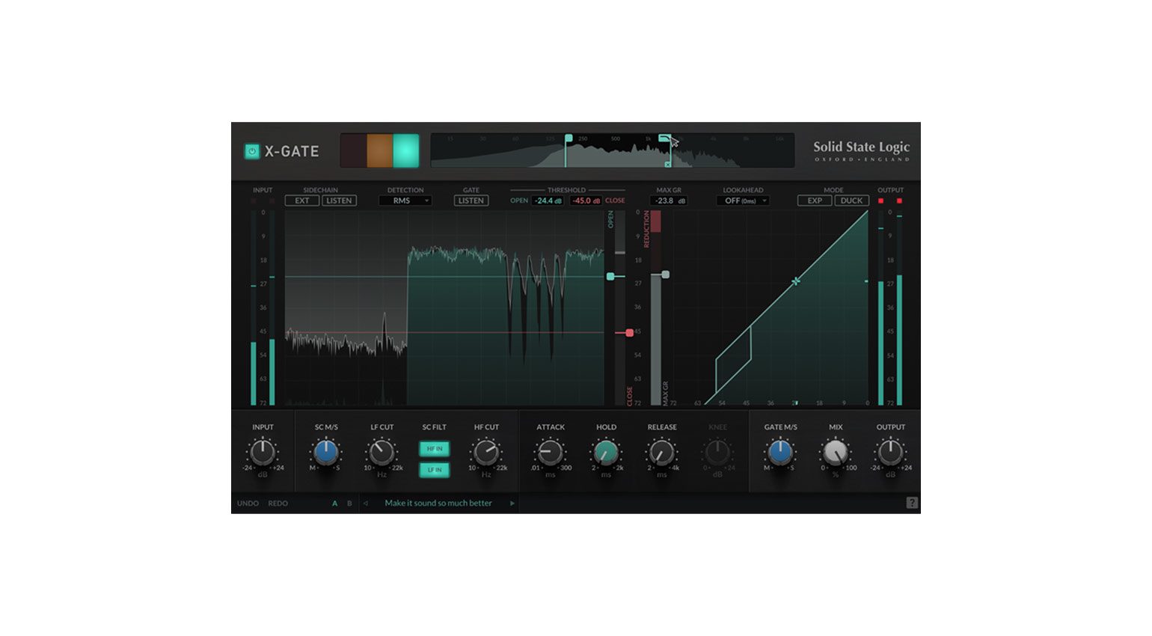Open the LOOKAHEAD OFF dropdown
The width and height of the screenshot is (1152, 636).
(744, 200)
